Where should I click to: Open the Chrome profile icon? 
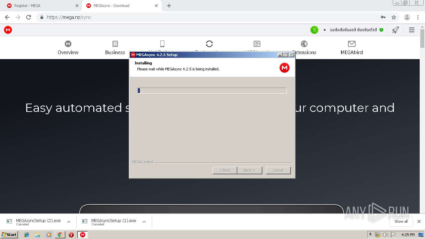coord(407,17)
